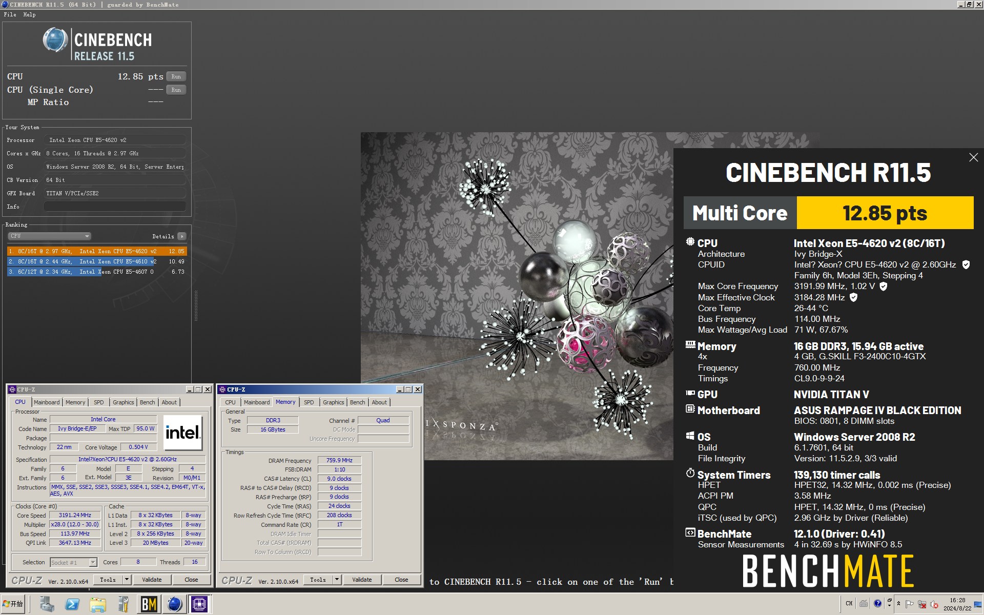Click the GPU card icon in BenchMate panel
Viewport: 984px width, 615px height.
tap(690, 393)
